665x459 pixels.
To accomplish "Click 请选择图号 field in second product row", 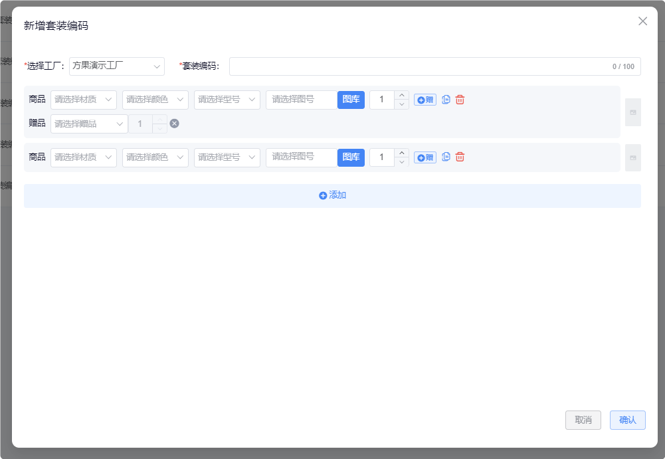I will point(302,157).
